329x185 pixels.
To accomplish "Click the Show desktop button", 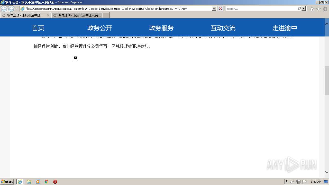I will (x=326, y=182).
